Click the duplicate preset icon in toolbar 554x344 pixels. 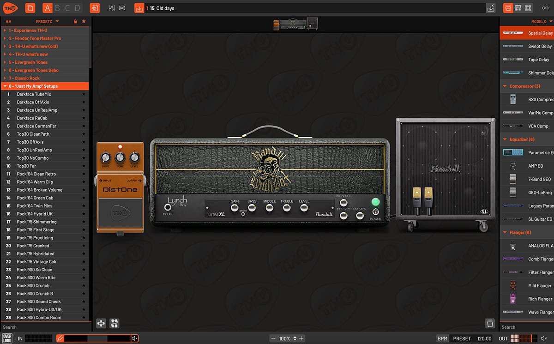click(30, 8)
